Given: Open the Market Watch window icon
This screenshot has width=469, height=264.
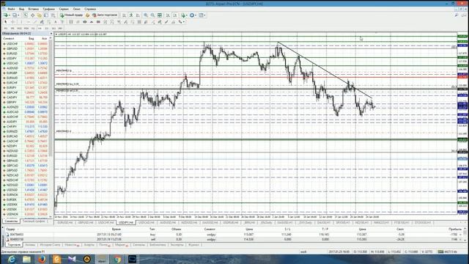Looking at the screenshot, I should coord(26,15).
